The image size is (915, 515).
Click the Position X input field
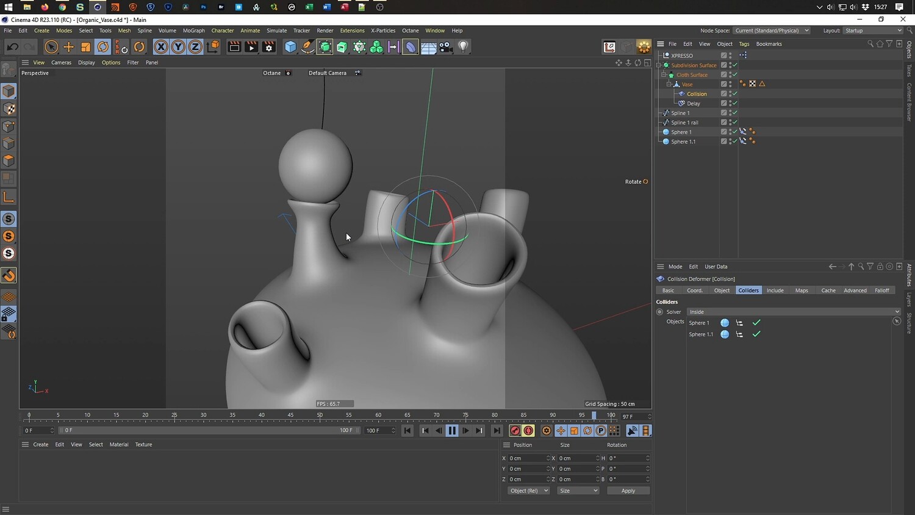[x=528, y=458]
